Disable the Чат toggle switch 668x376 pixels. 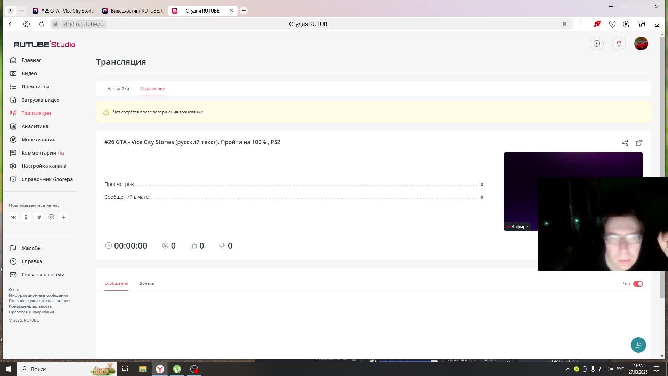click(x=638, y=284)
